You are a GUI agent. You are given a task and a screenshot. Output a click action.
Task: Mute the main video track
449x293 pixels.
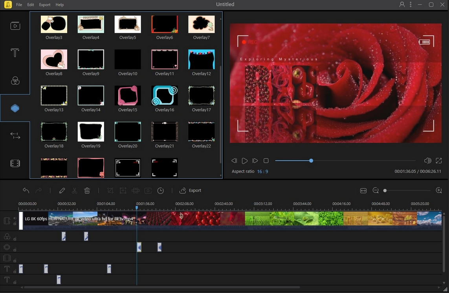15,218
